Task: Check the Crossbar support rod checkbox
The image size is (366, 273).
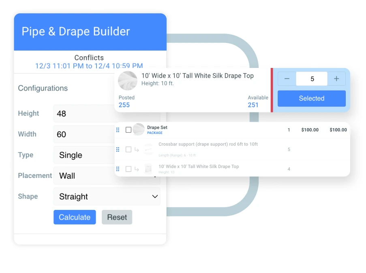Action: click(x=129, y=149)
